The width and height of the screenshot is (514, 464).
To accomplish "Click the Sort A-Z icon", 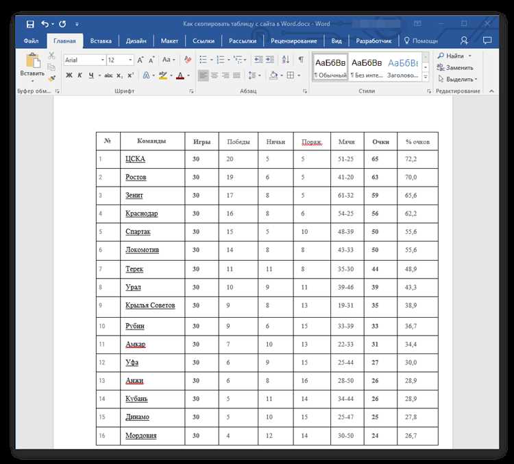I will pyautogui.click(x=286, y=60).
